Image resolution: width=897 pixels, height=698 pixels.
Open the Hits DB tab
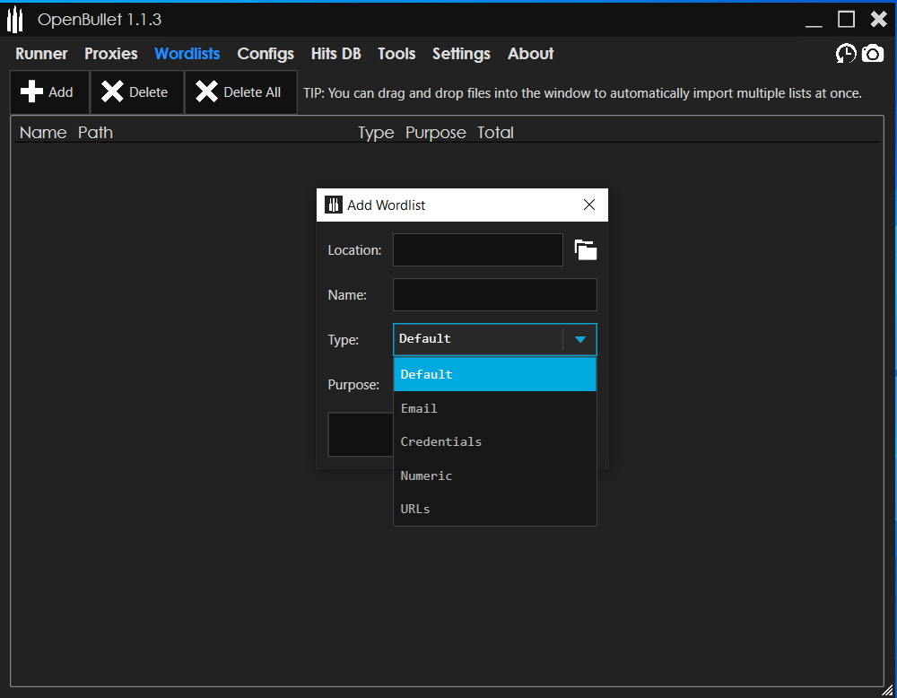click(x=335, y=54)
